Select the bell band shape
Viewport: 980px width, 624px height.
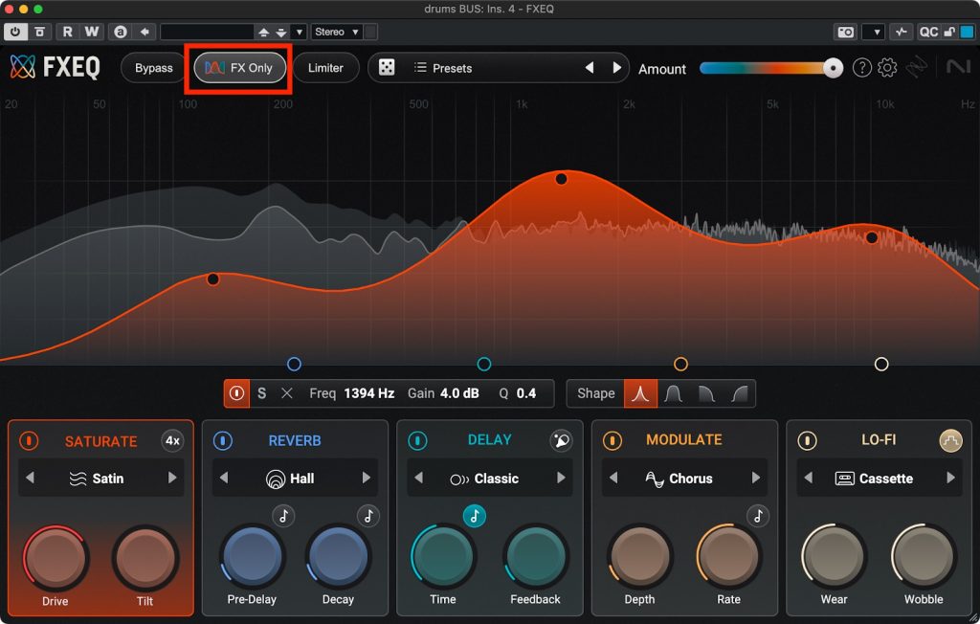pos(640,393)
